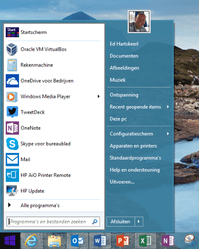Select the HP Update text label
This screenshot has width=199, height=249.
(32, 191)
